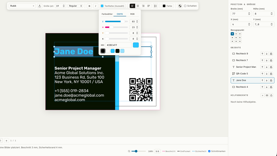Adjust Magenta value stepper
The image size is (277, 156).
click(137, 27)
